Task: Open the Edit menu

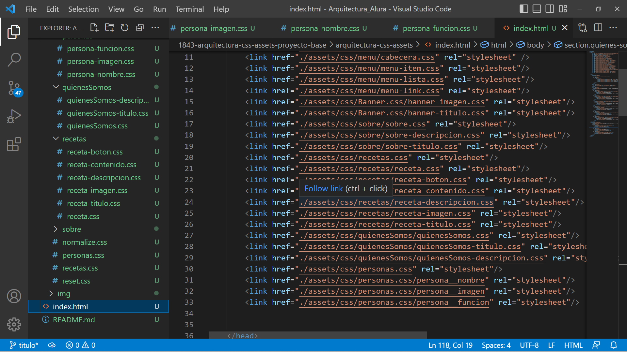Action: (53, 9)
